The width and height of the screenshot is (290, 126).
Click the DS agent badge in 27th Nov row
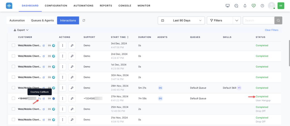pyautogui.click(x=160, y=98)
